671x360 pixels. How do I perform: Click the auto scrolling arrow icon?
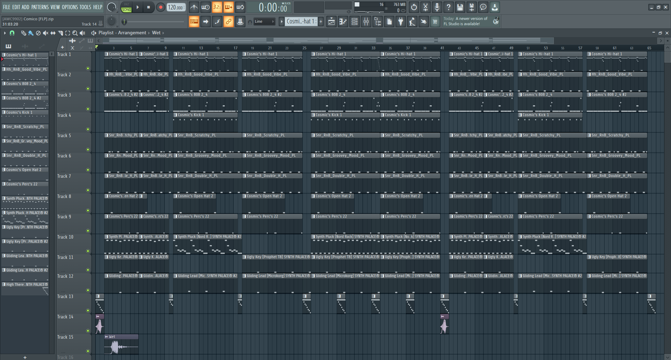click(206, 22)
